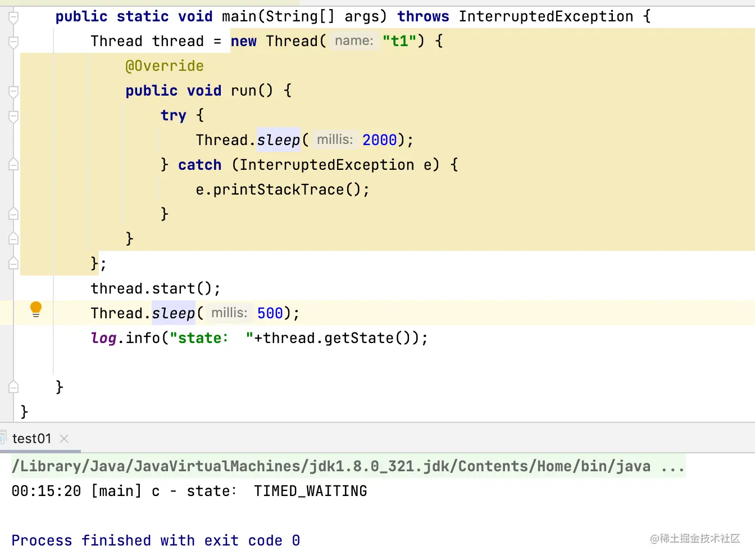Click the 500 millis value

[270, 313]
